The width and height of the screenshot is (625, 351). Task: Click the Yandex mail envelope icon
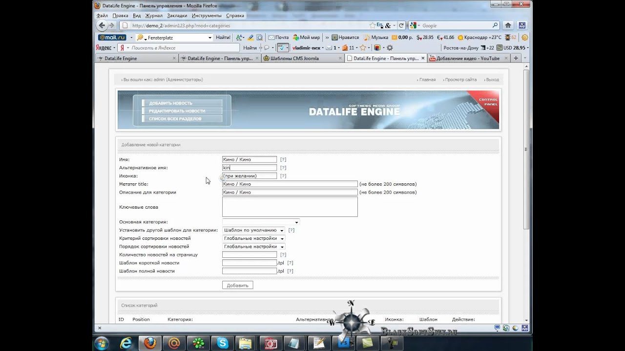coord(329,48)
